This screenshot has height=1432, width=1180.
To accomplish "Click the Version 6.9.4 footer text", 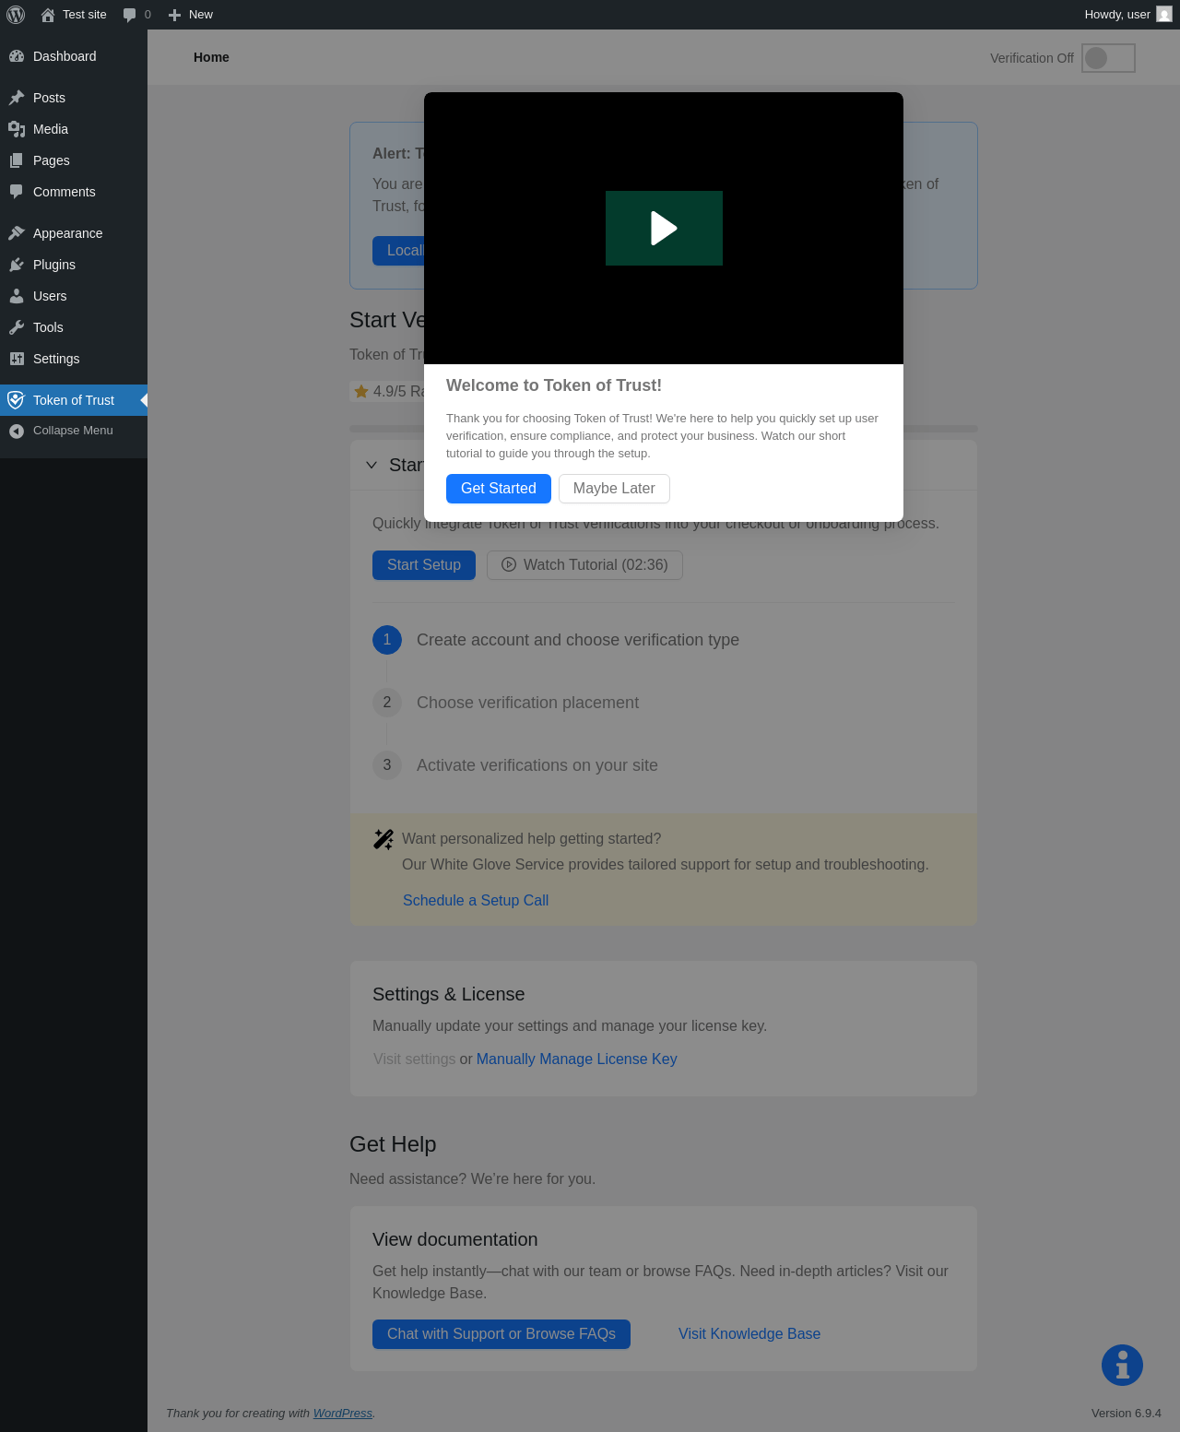I will [x=1127, y=1414].
